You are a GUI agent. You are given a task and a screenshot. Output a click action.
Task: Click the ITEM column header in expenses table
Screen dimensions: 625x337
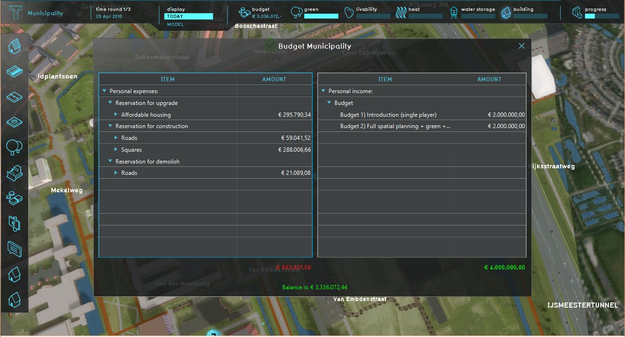tap(167, 79)
